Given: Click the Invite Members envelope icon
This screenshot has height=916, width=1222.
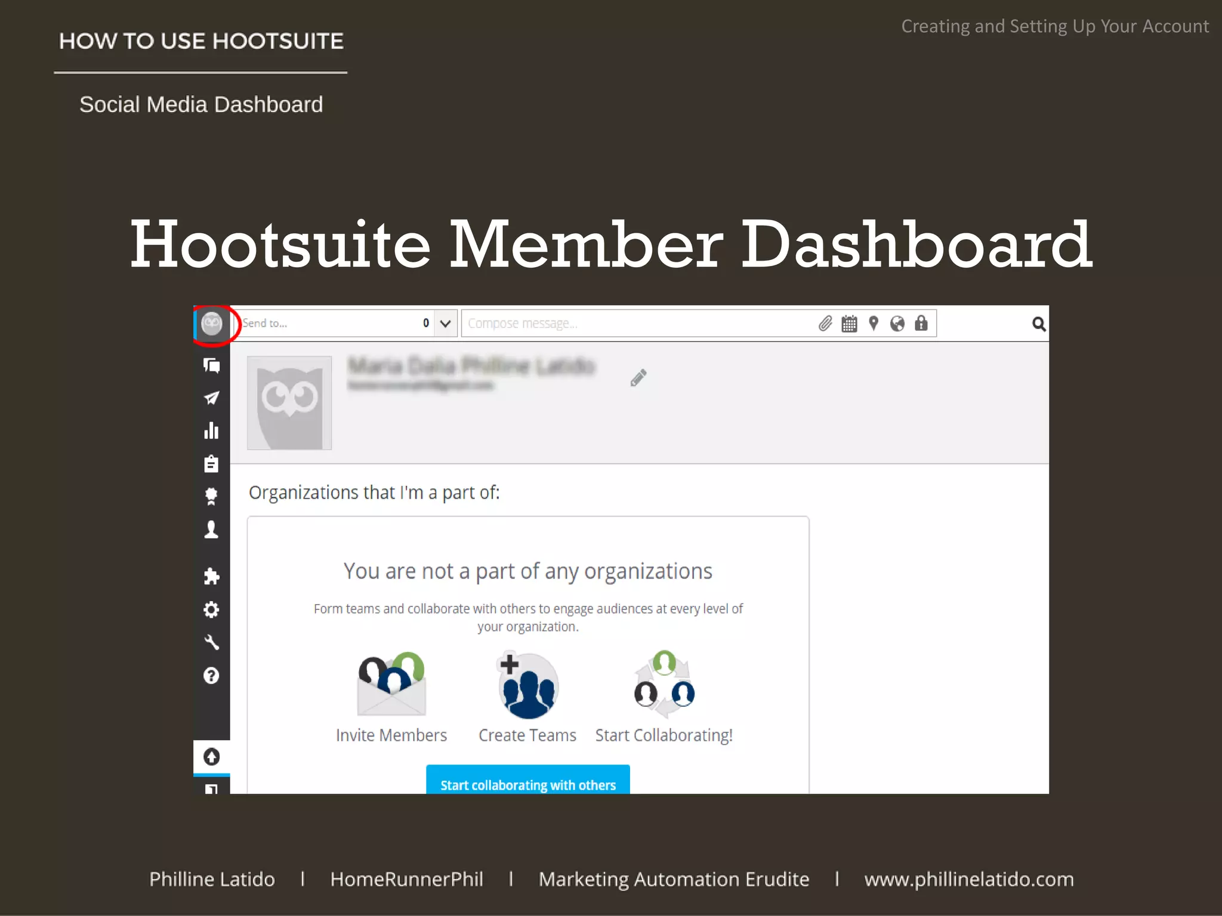Looking at the screenshot, I should [x=391, y=684].
